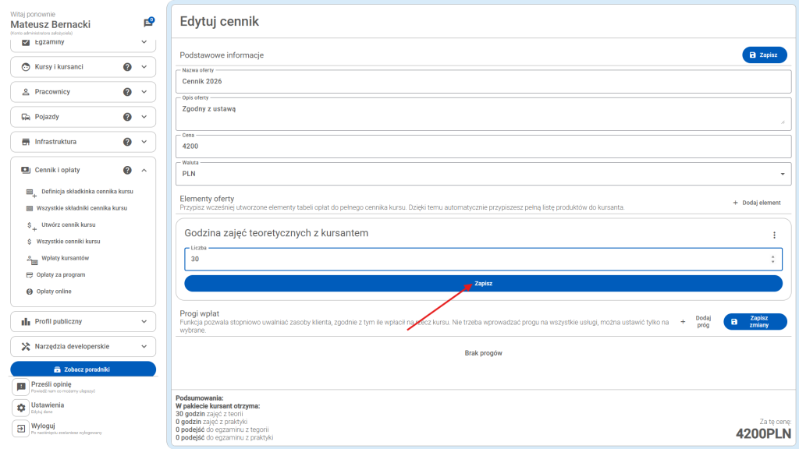Click the Ustawienia gear icon
Viewport: 799px width, 449px height.
[x=21, y=408]
